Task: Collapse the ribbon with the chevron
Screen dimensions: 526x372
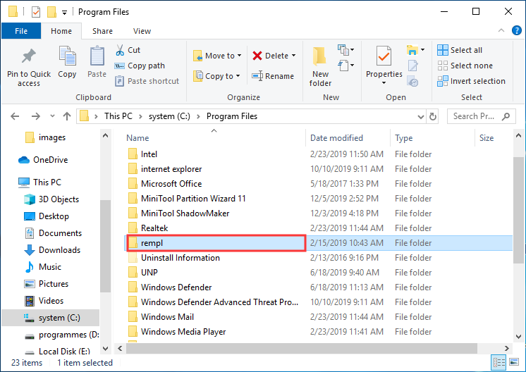Action: pos(501,30)
